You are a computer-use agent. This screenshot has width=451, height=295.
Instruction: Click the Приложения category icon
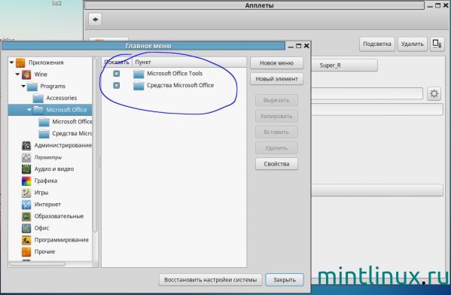pyautogui.click(x=20, y=62)
